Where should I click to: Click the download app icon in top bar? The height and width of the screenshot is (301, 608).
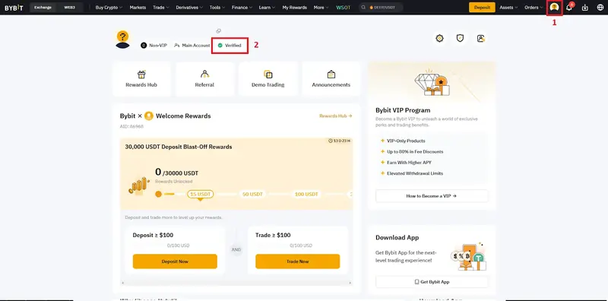point(585,8)
